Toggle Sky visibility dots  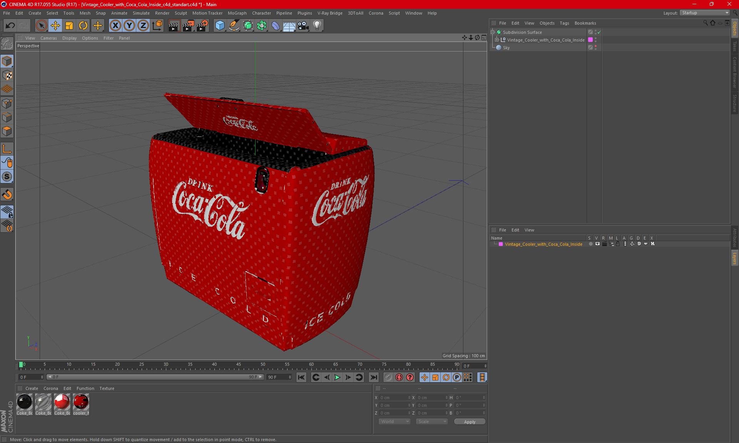coord(595,48)
